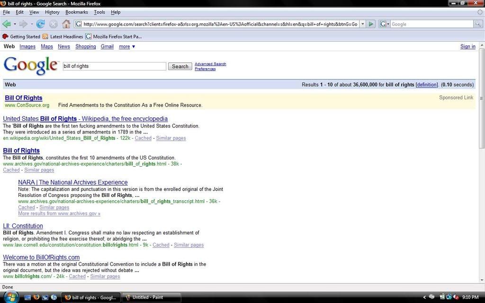Open Wikipedia United States Bill of Rights result
The image size is (485, 303).
85,119
